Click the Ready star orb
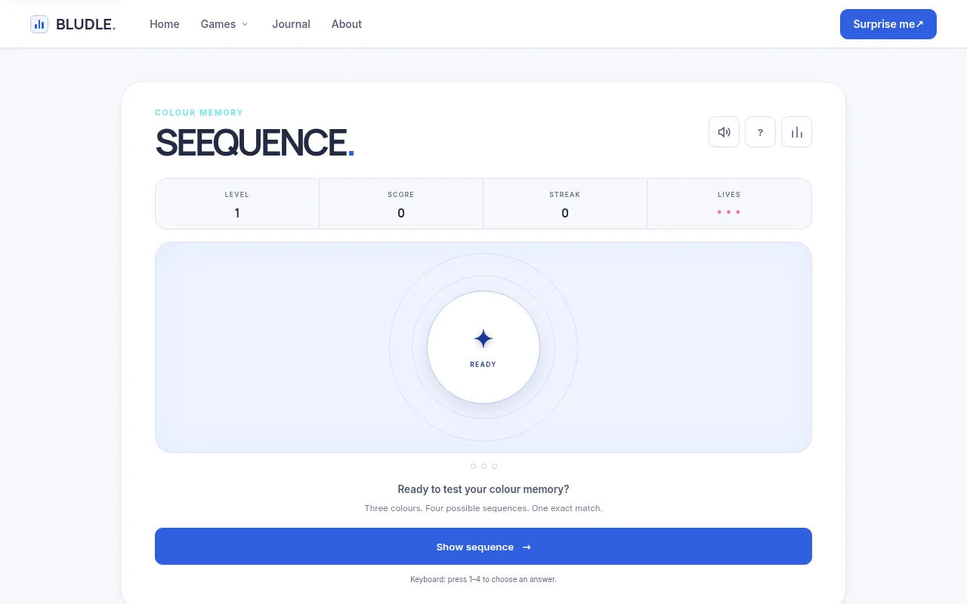This screenshot has width=967, height=604. click(x=483, y=347)
